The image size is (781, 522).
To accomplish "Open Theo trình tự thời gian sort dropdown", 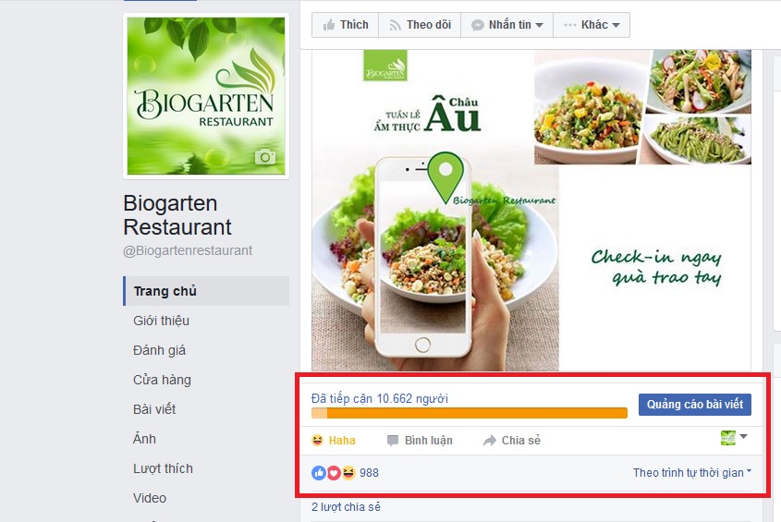I will pos(692,473).
